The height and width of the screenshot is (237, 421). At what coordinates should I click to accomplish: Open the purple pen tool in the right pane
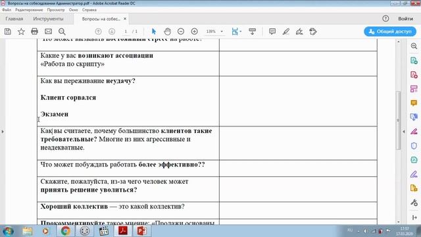click(x=414, y=174)
